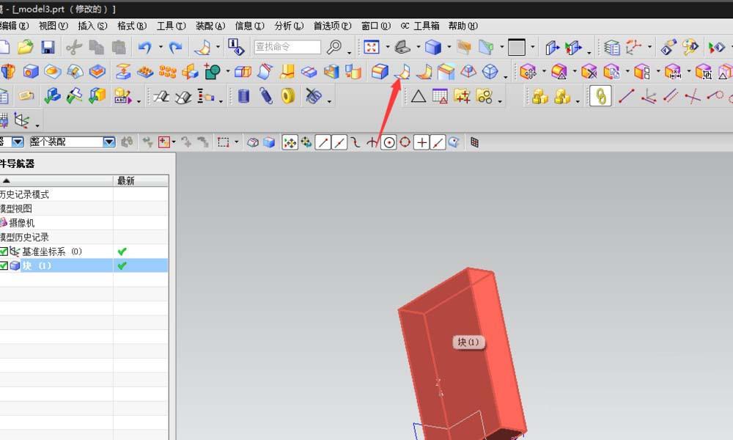Click the Save floppy disk icon
733x440 pixels.
(x=48, y=48)
